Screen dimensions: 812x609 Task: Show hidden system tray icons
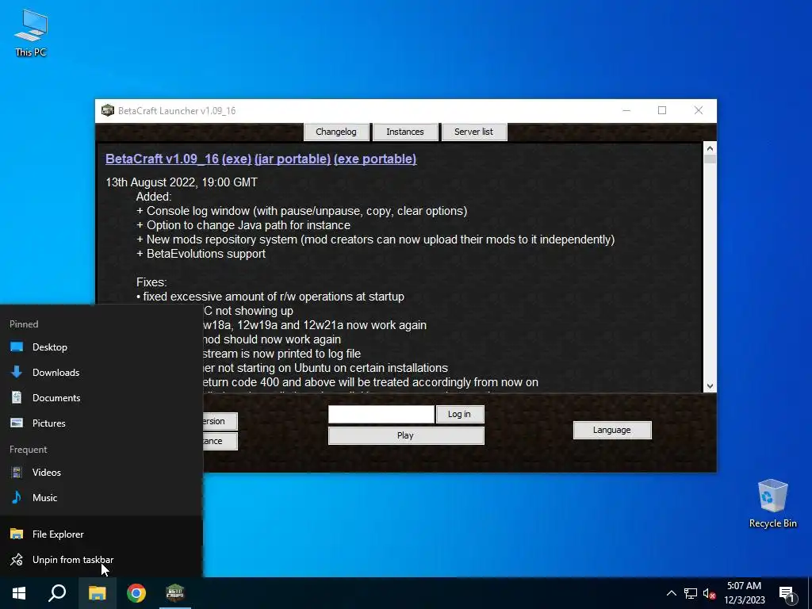tap(671, 593)
